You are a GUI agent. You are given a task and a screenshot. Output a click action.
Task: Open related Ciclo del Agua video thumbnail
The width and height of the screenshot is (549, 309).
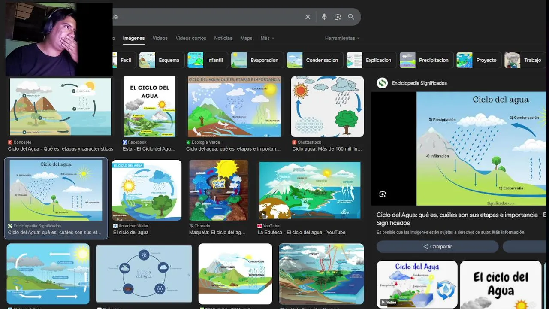pos(417,284)
